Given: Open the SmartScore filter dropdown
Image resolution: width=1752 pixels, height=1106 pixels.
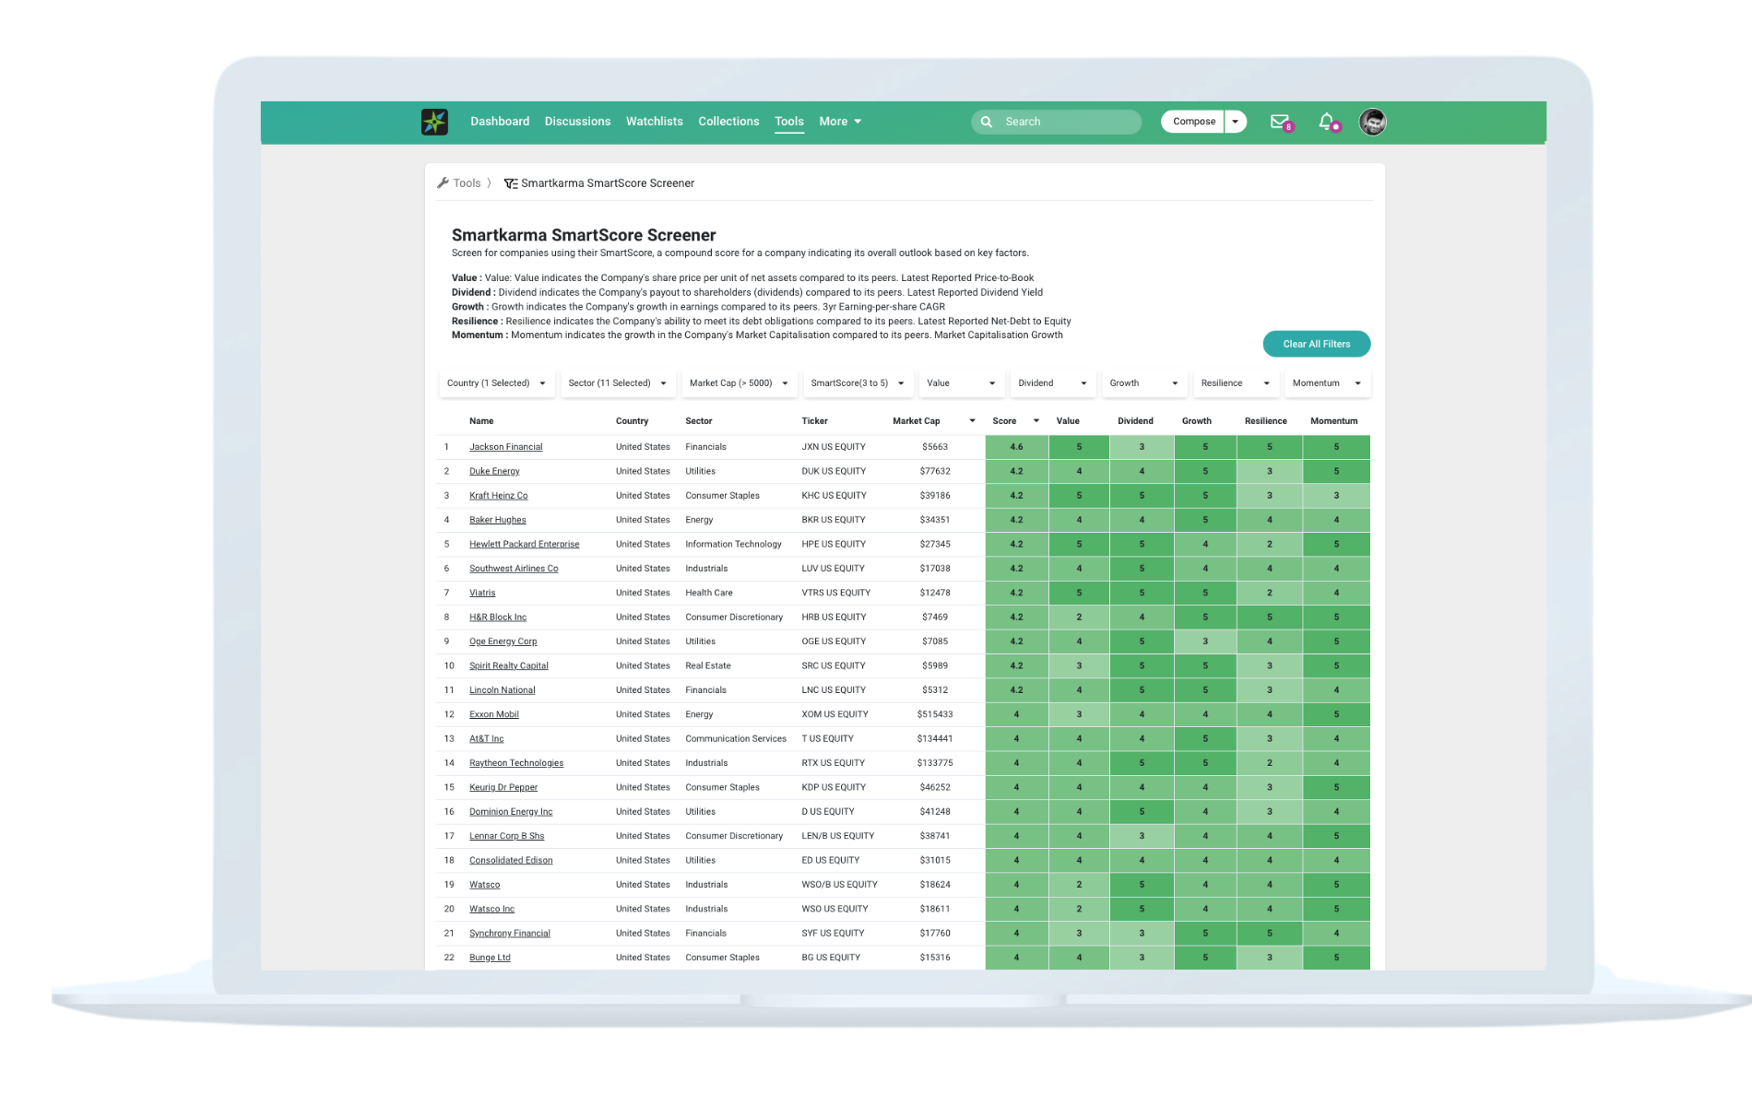Looking at the screenshot, I should (x=858, y=383).
